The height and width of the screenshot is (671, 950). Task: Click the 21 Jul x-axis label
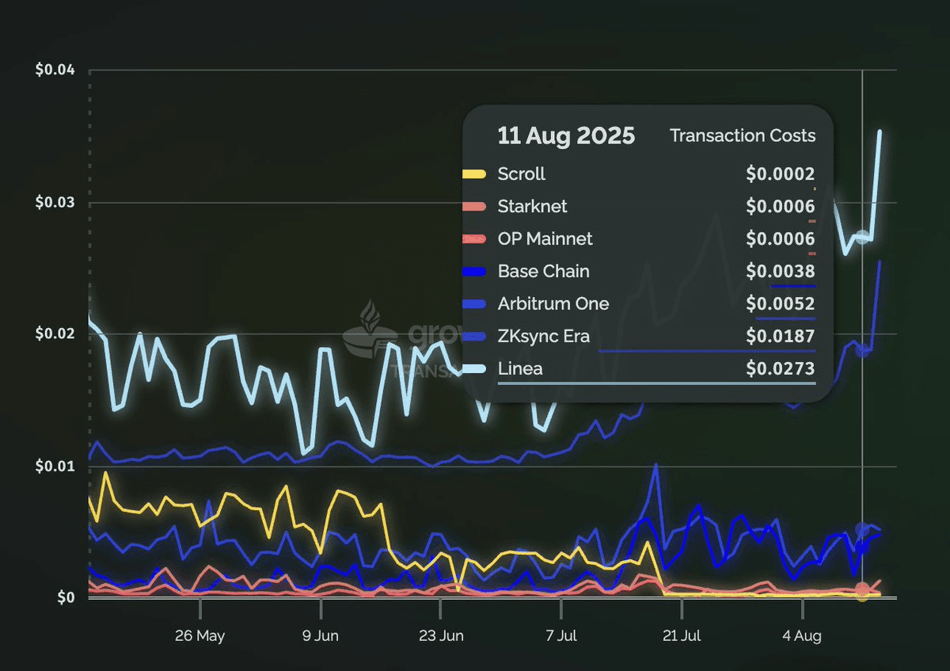(682, 635)
